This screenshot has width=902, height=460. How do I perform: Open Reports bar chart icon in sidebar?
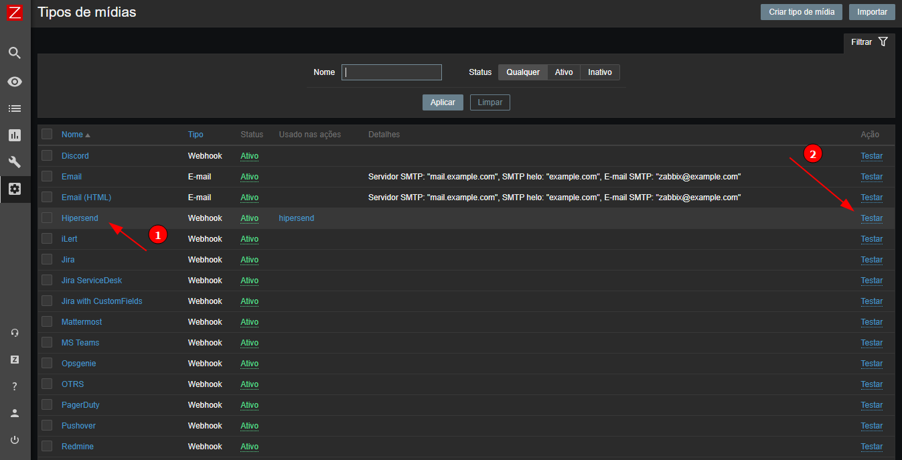(x=15, y=135)
